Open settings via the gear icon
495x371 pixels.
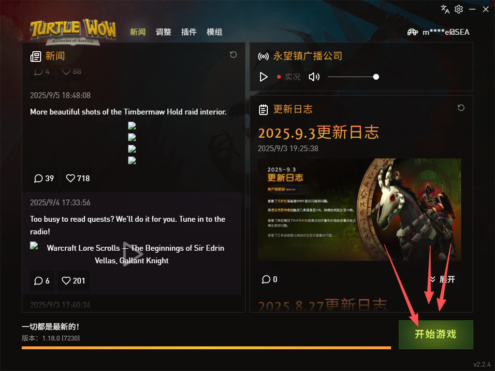[x=459, y=9]
